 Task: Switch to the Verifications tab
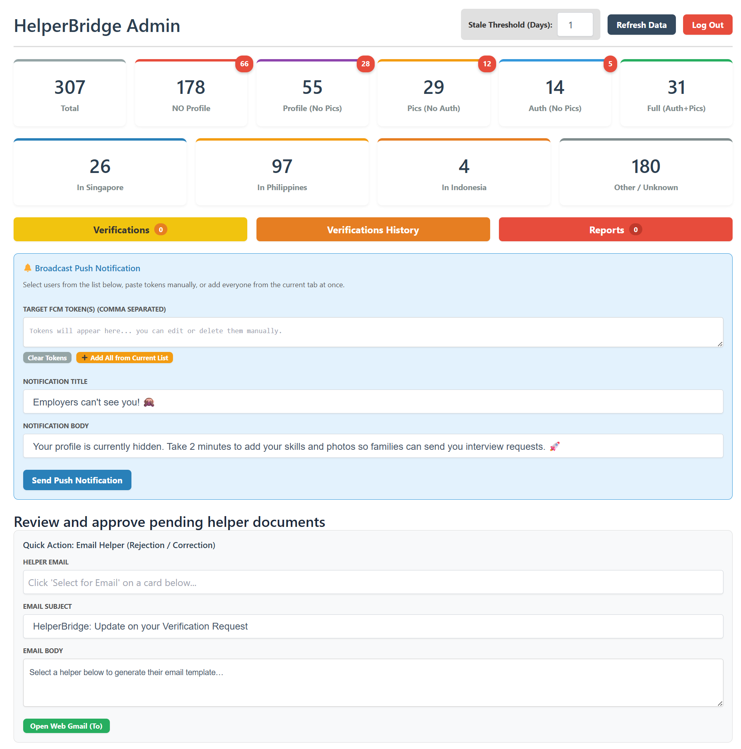tap(130, 229)
